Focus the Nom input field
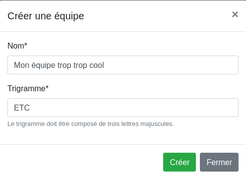Viewport: 246px width, 179px height. pyautogui.click(x=123, y=65)
